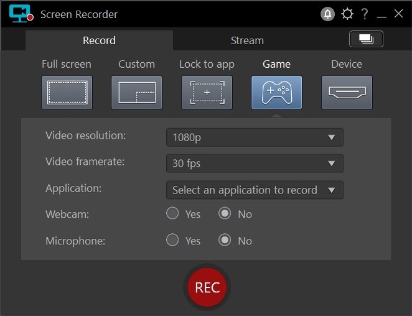
Task: Switch to the Record tab
Action: pos(99,40)
